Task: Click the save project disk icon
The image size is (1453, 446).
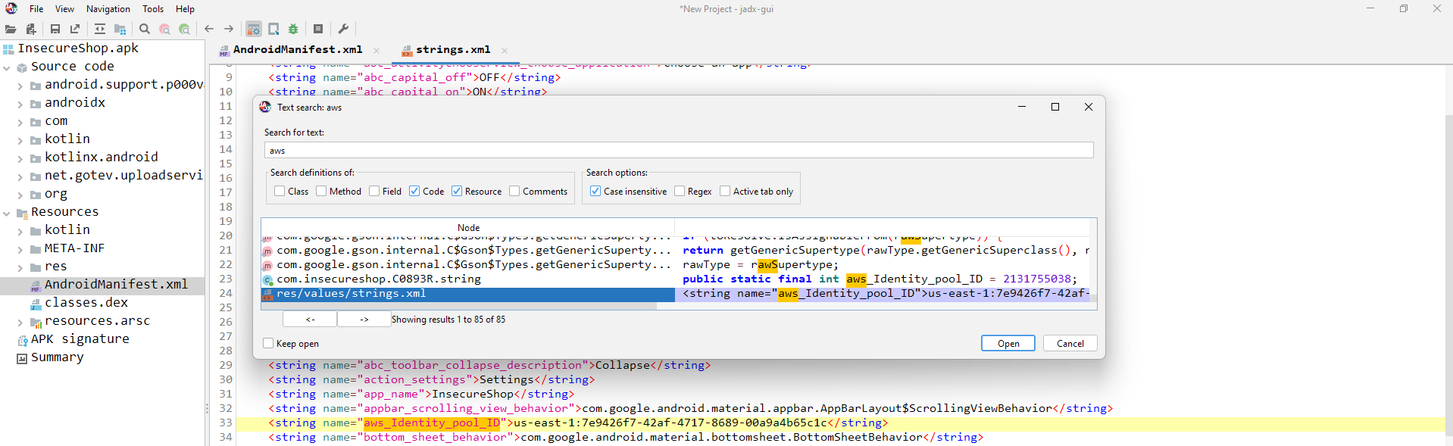Action: click(x=55, y=30)
